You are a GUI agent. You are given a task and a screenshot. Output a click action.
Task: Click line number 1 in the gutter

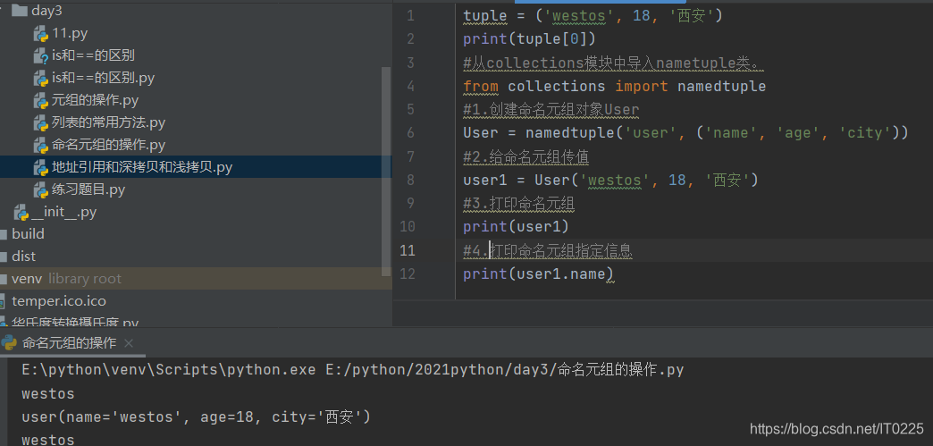(x=410, y=15)
